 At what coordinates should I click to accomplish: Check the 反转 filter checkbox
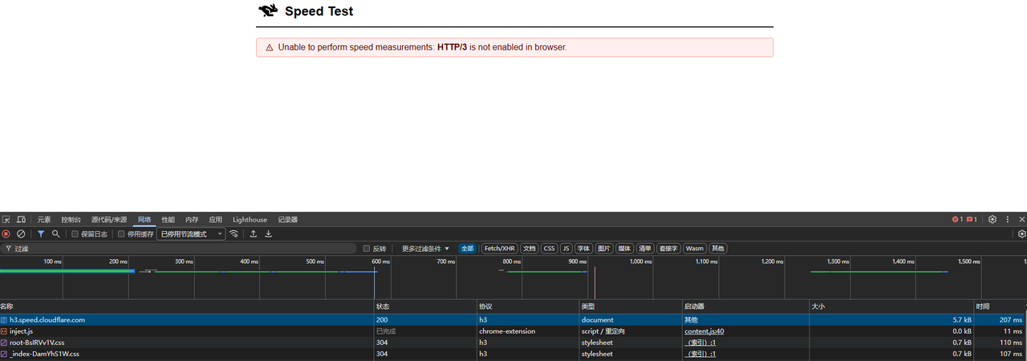tap(367, 249)
